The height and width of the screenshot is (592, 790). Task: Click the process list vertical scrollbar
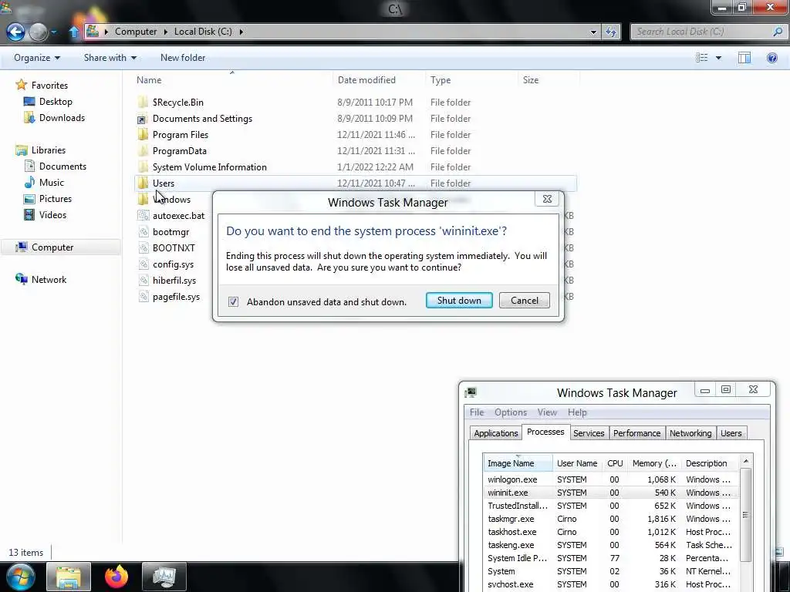coord(746,514)
